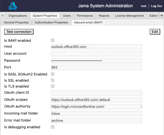
Task: Click the Incoming mail folder label
Action: pos(21,113)
